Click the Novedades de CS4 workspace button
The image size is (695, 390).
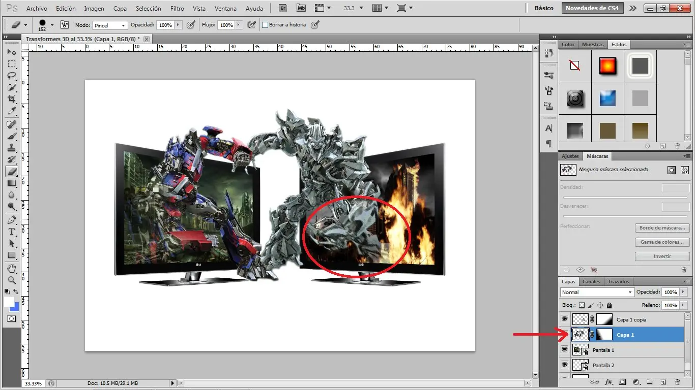(592, 8)
